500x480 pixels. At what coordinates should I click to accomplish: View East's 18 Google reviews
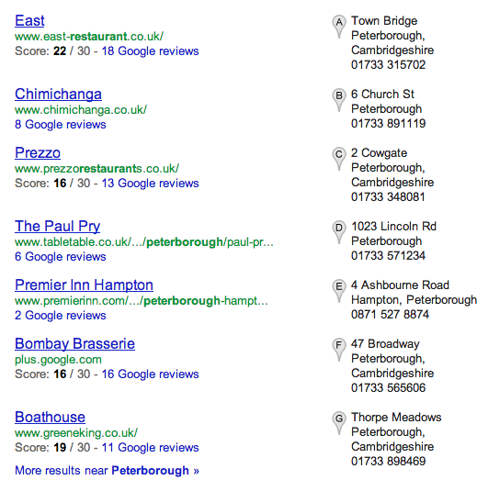click(x=150, y=51)
